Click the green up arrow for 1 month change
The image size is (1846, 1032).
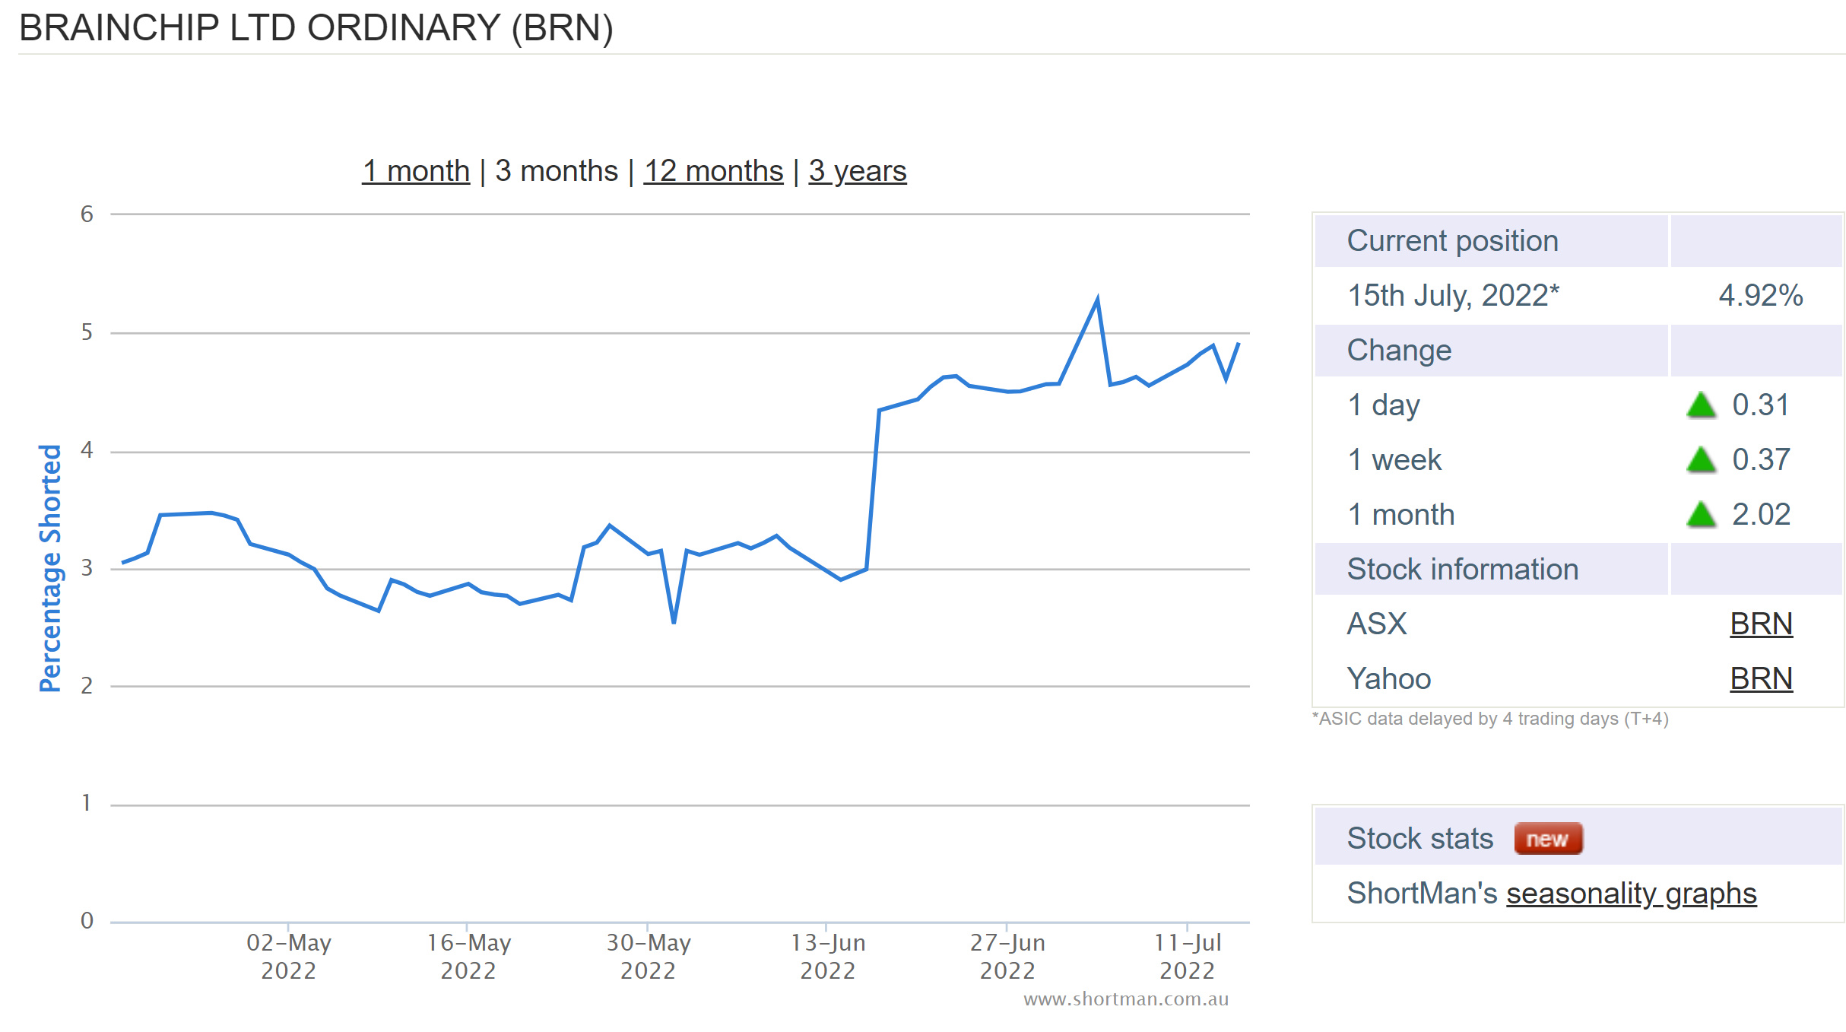pyautogui.click(x=1701, y=515)
